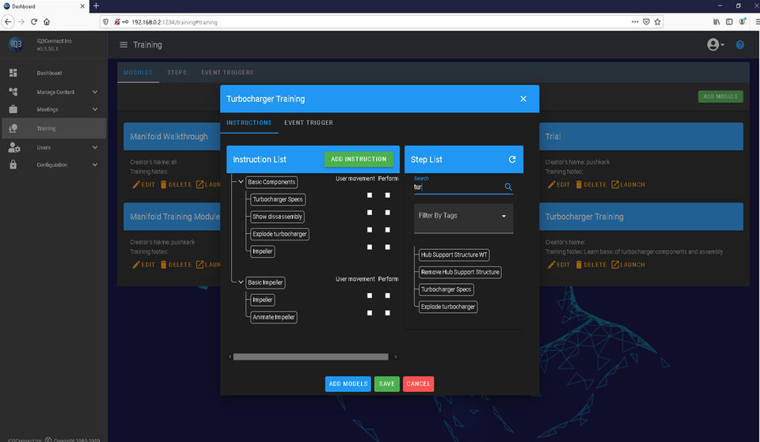Click the Users sidebar icon
This screenshot has height=442, width=760.
coord(13,147)
